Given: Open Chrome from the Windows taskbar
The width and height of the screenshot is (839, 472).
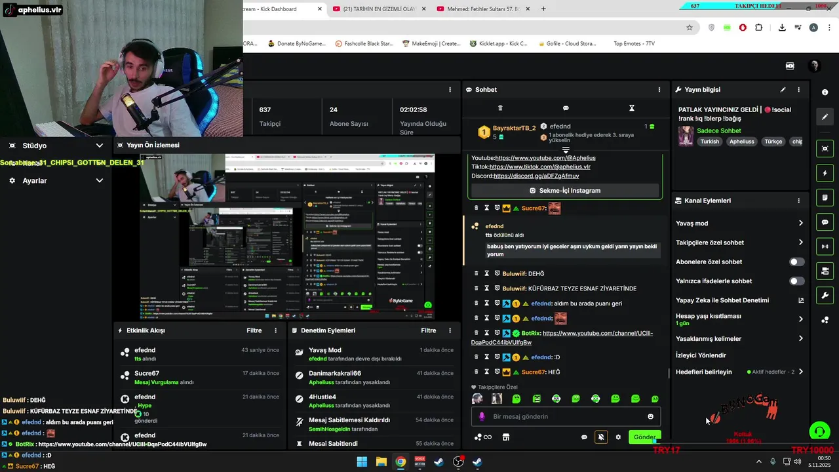Looking at the screenshot, I should coord(400,462).
